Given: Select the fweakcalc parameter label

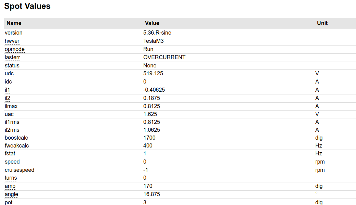Looking at the screenshot, I should click(17, 145).
